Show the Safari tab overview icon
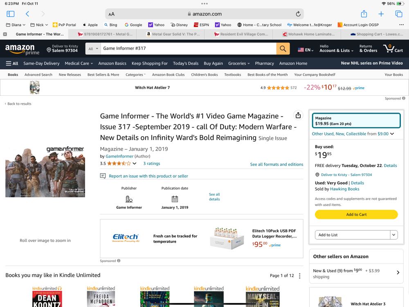 coord(399,14)
